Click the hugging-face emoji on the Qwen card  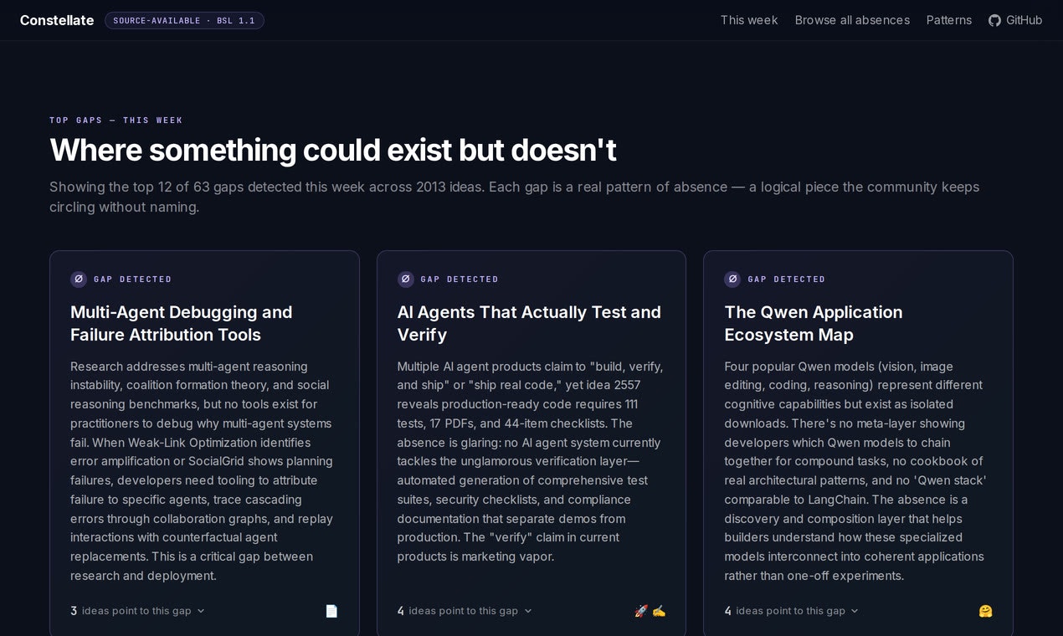pyautogui.click(x=985, y=611)
